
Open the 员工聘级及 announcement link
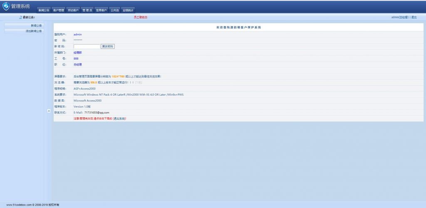141,17
